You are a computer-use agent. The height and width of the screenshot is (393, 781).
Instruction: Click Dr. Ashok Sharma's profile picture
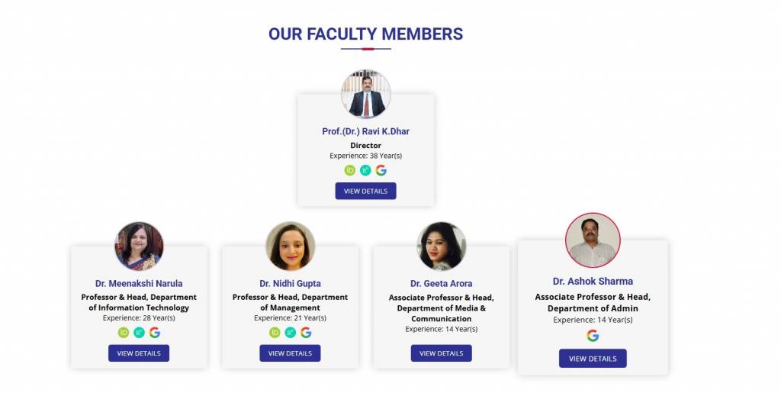click(x=593, y=240)
